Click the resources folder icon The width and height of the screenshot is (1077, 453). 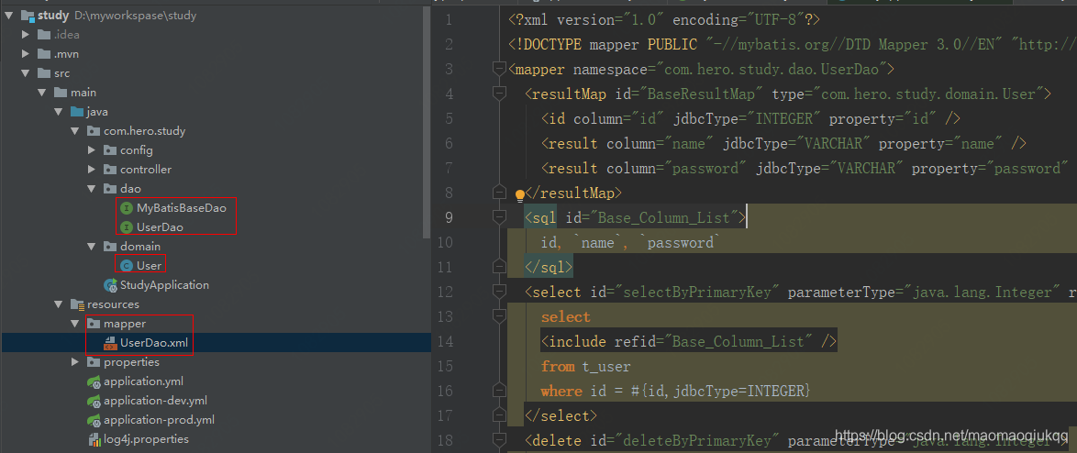[x=76, y=304]
